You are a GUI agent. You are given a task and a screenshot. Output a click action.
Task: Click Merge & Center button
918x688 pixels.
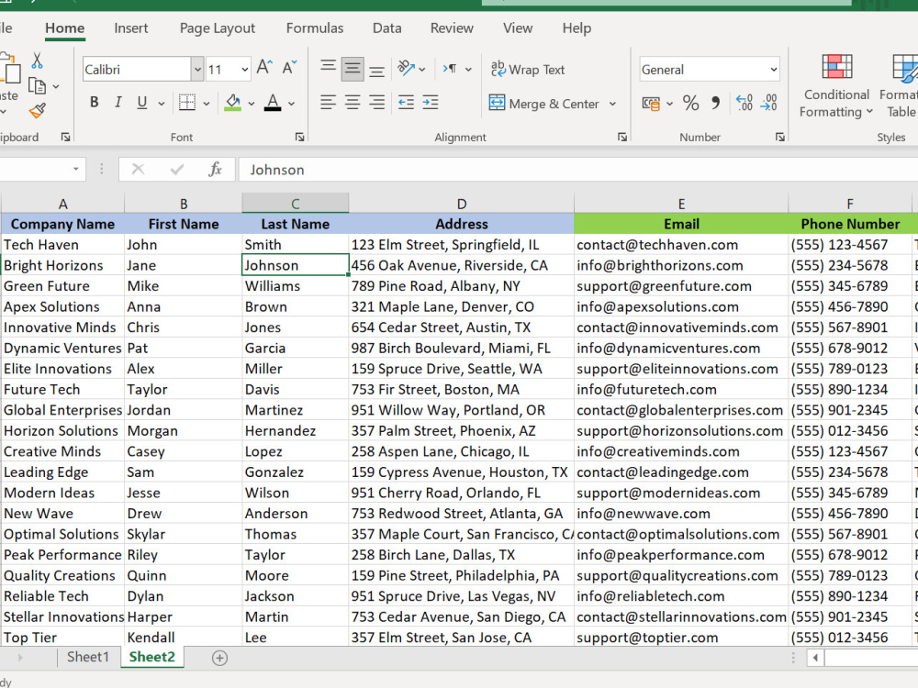pyautogui.click(x=543, y=104)
